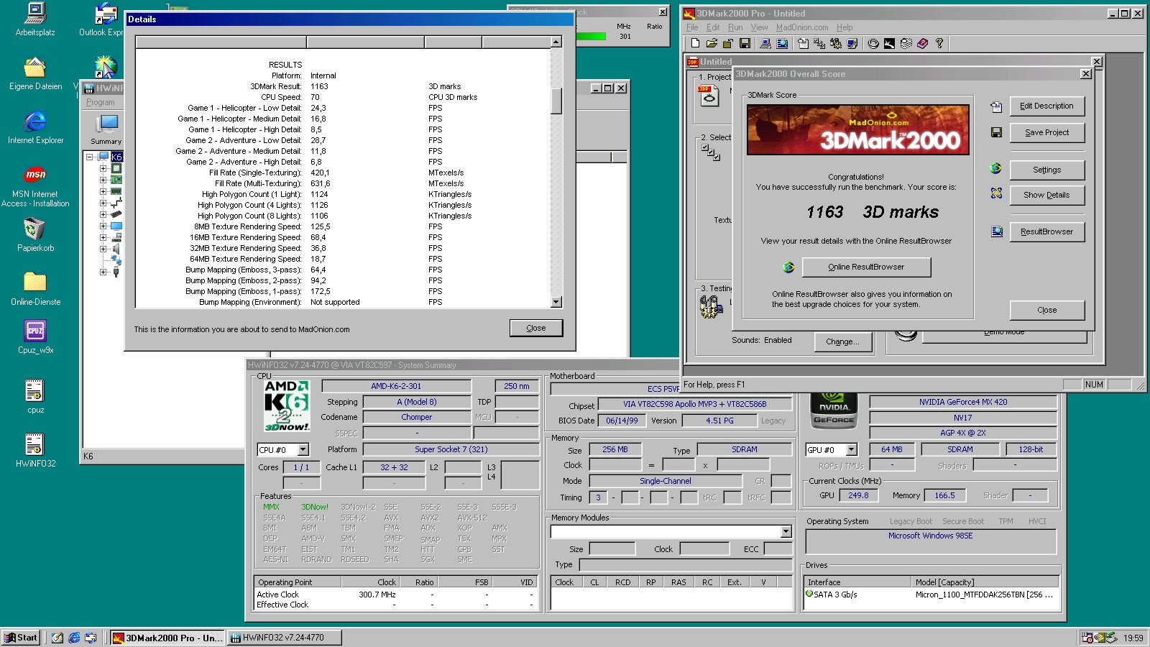Create a new project with the New toolbar icon
Screen dimensions: 1150x647
[x=695, y=44]
